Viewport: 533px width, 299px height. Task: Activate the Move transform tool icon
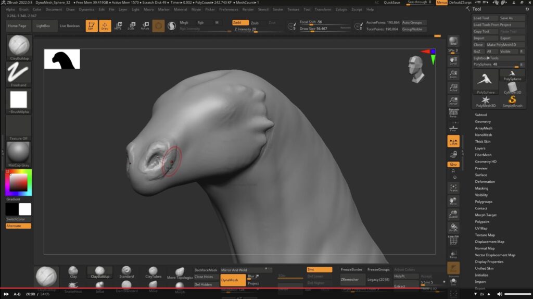(118, 26)
